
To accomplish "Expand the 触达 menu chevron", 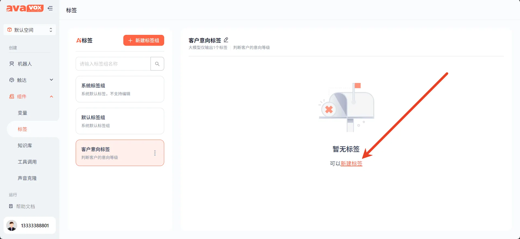I will click(x=51, y=80).
